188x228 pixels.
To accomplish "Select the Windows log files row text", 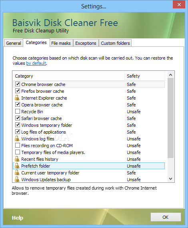I will tap(38, 139).
